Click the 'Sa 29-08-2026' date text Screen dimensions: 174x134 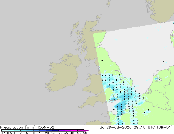(x=116, y=127)
